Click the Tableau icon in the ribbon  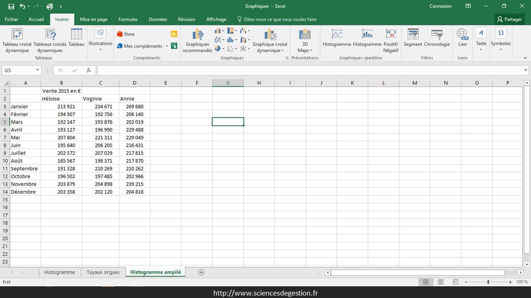(x=76, y=38)
